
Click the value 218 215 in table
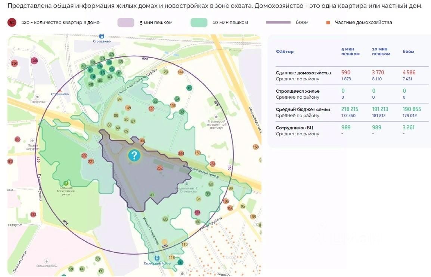[x=350, y=109]
